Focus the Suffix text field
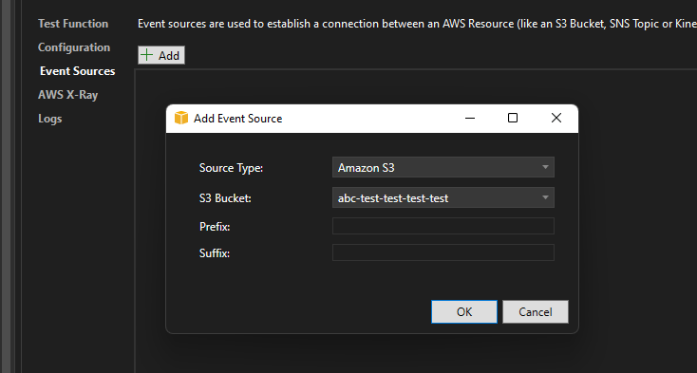This screenshot has height=373, width=697. pyautogui.click(x=443, y=252)
